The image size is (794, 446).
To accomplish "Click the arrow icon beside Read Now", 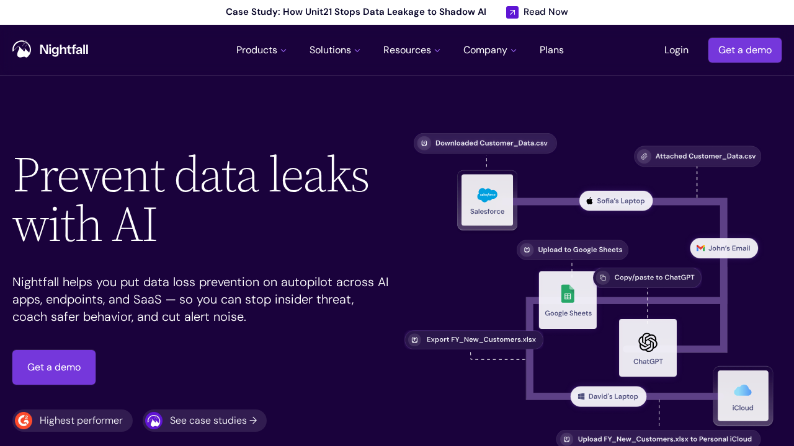I will pyautogui.click(x=512, y=12).
